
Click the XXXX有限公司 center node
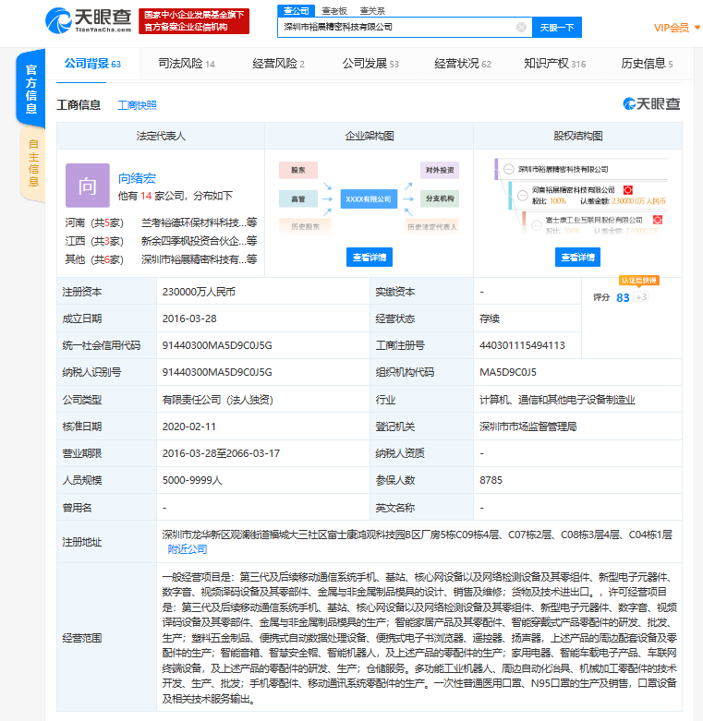369,199
